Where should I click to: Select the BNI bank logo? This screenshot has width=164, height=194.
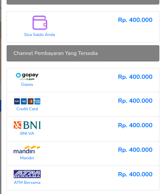pyautogui.click(x=27, y=125)
